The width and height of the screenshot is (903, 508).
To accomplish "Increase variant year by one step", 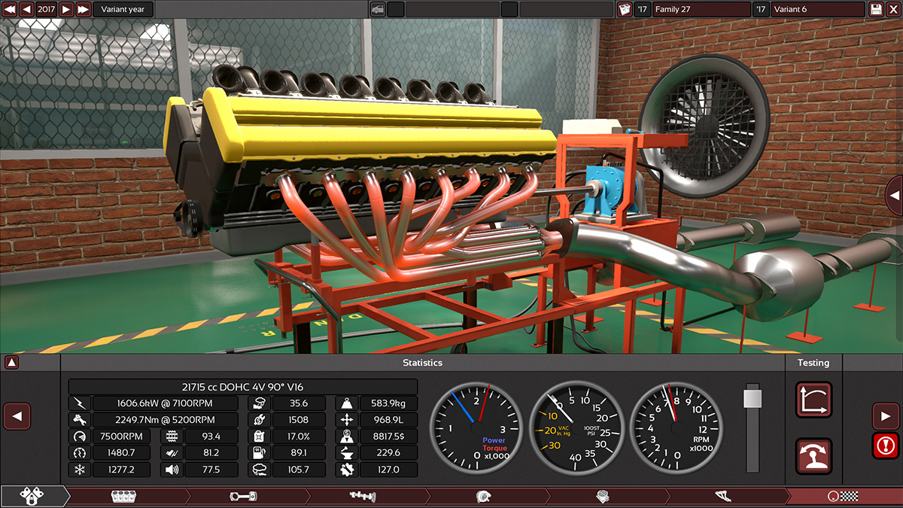I will [x=66, y=9].
